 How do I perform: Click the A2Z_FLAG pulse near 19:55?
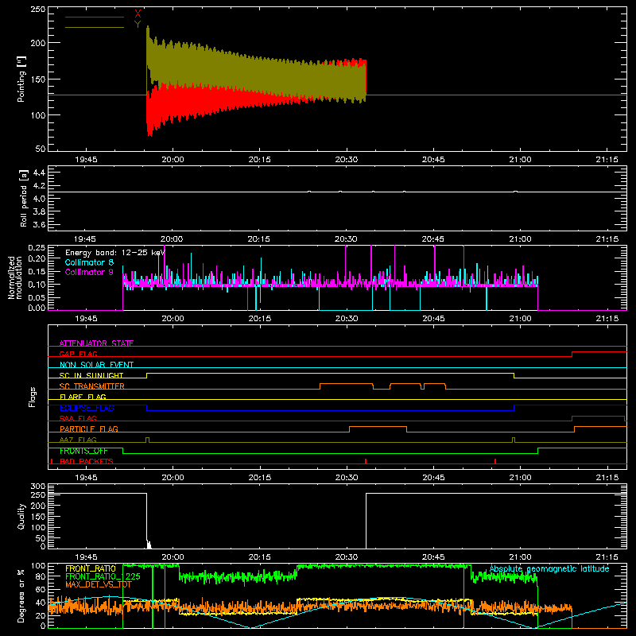pos(147,440)
